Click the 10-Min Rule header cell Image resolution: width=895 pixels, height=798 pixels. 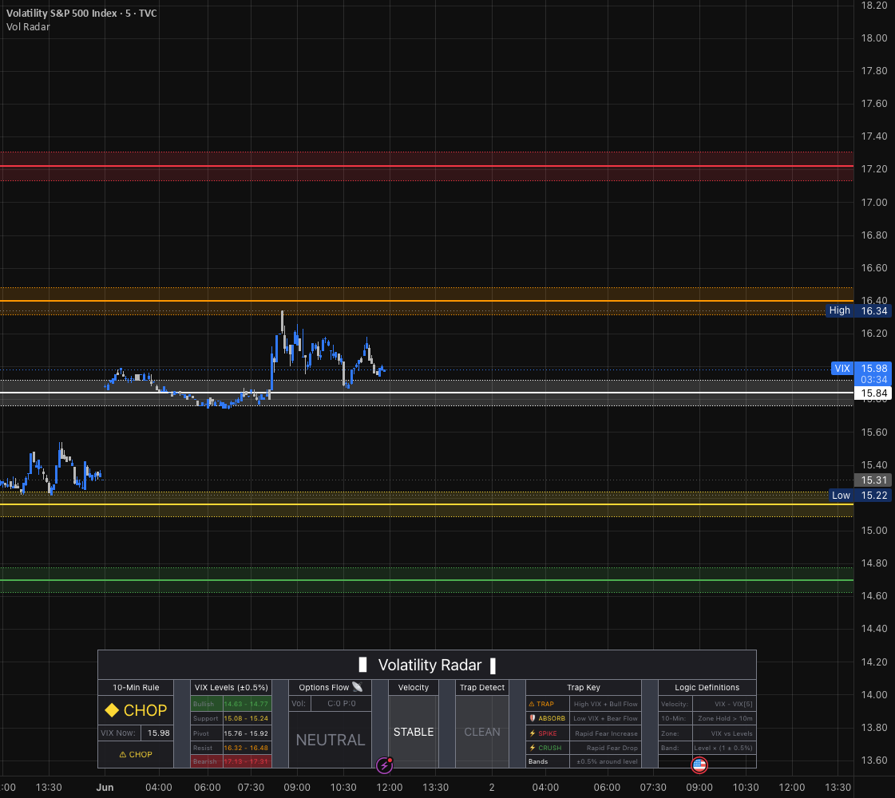point(136,687)
